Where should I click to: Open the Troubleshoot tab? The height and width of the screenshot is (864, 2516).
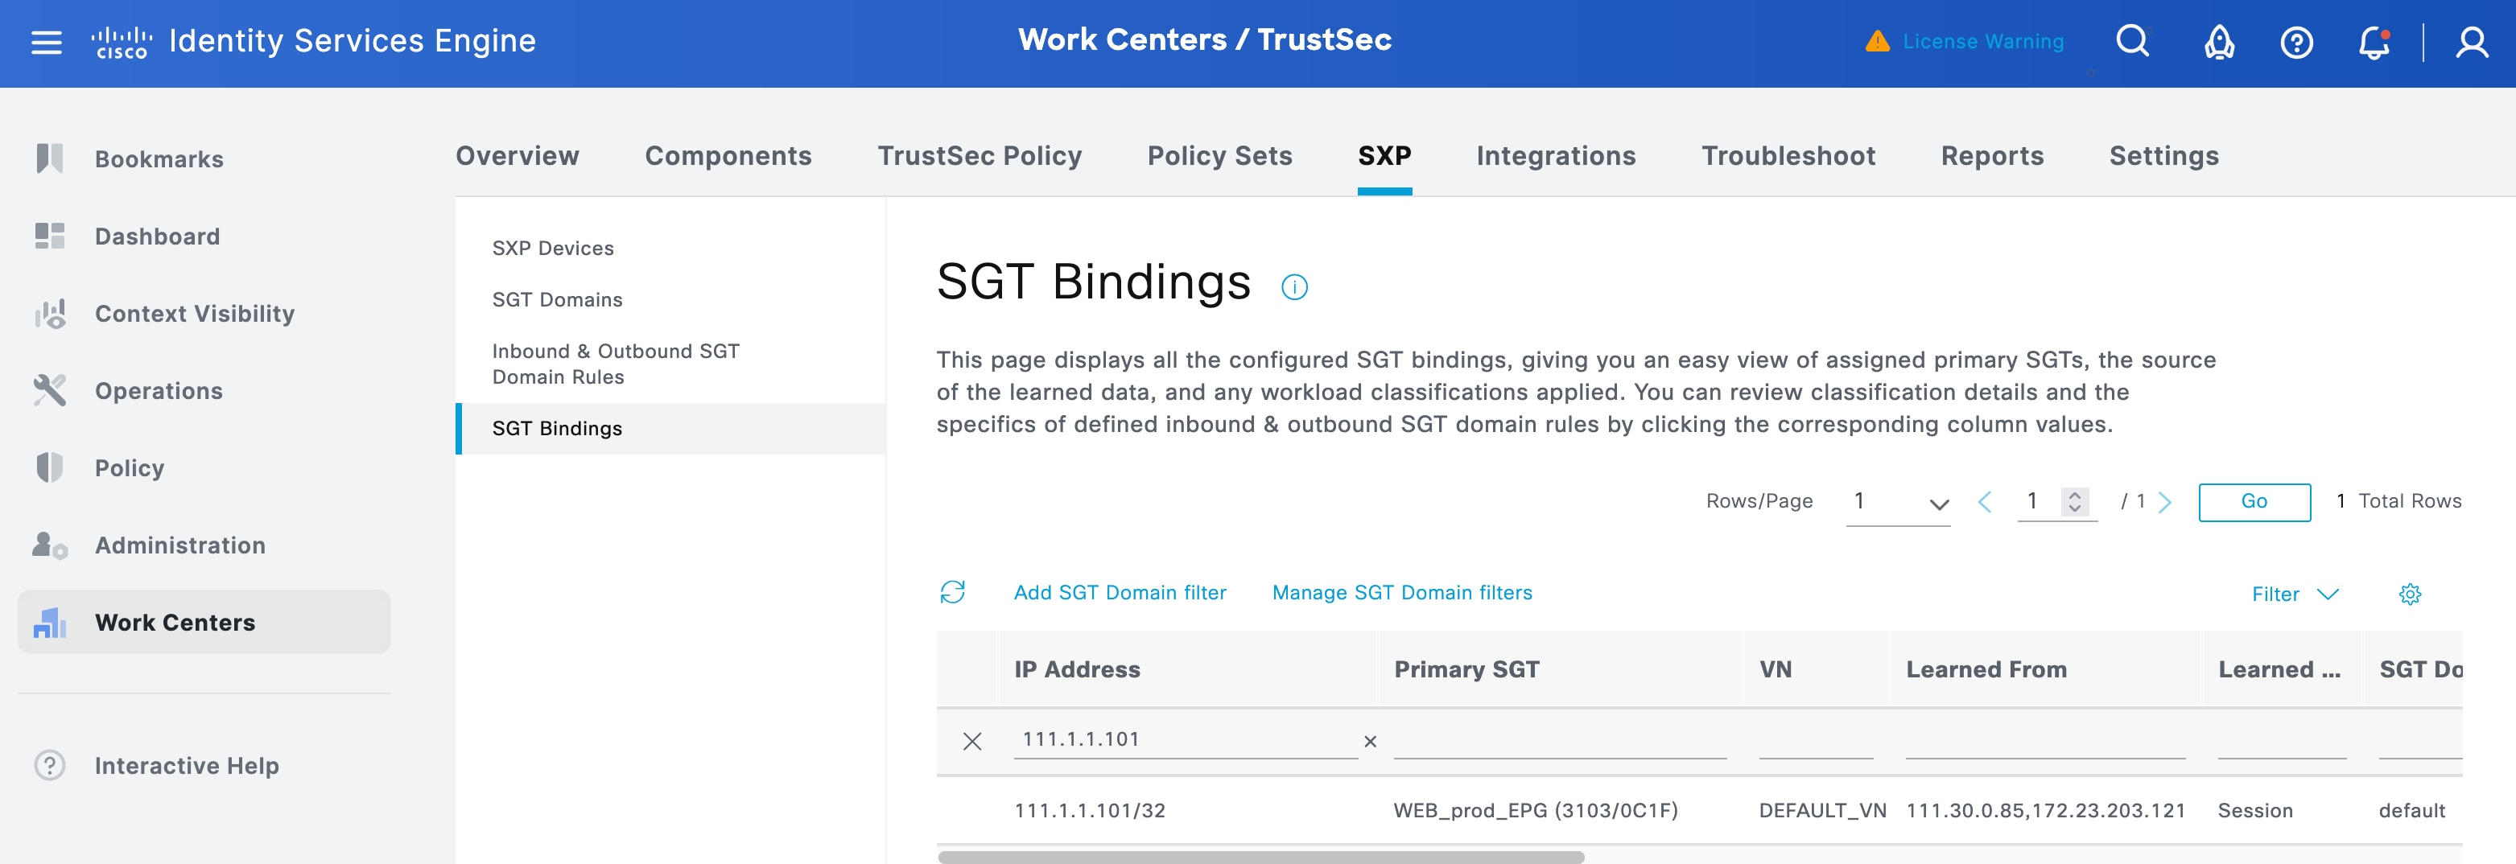click(x=1788, y=156)
